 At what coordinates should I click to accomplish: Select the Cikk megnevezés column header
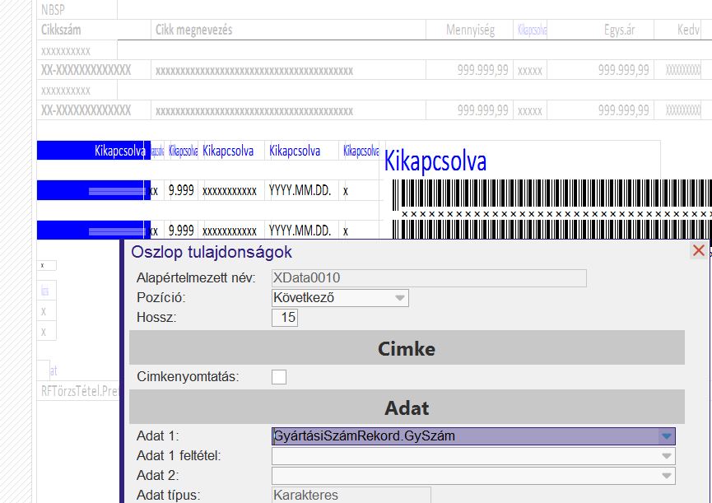click(x=288, y=30)
